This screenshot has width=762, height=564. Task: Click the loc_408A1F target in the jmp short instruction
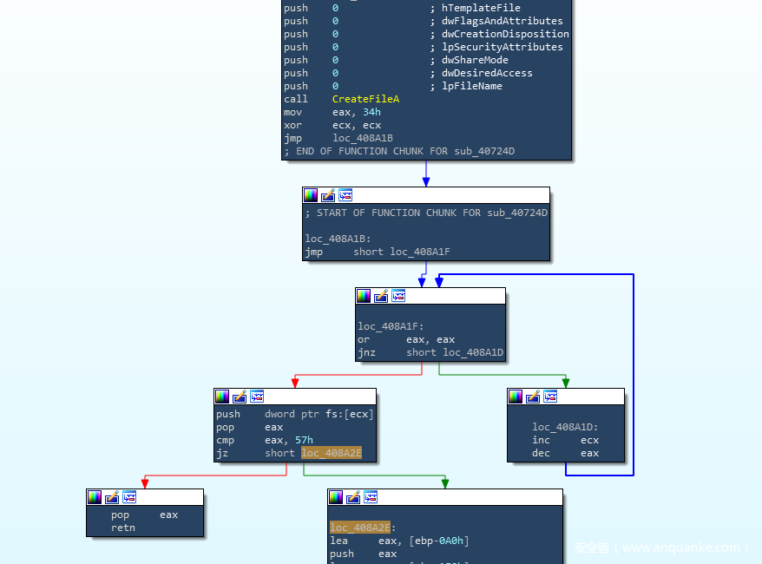click(420, 252)
